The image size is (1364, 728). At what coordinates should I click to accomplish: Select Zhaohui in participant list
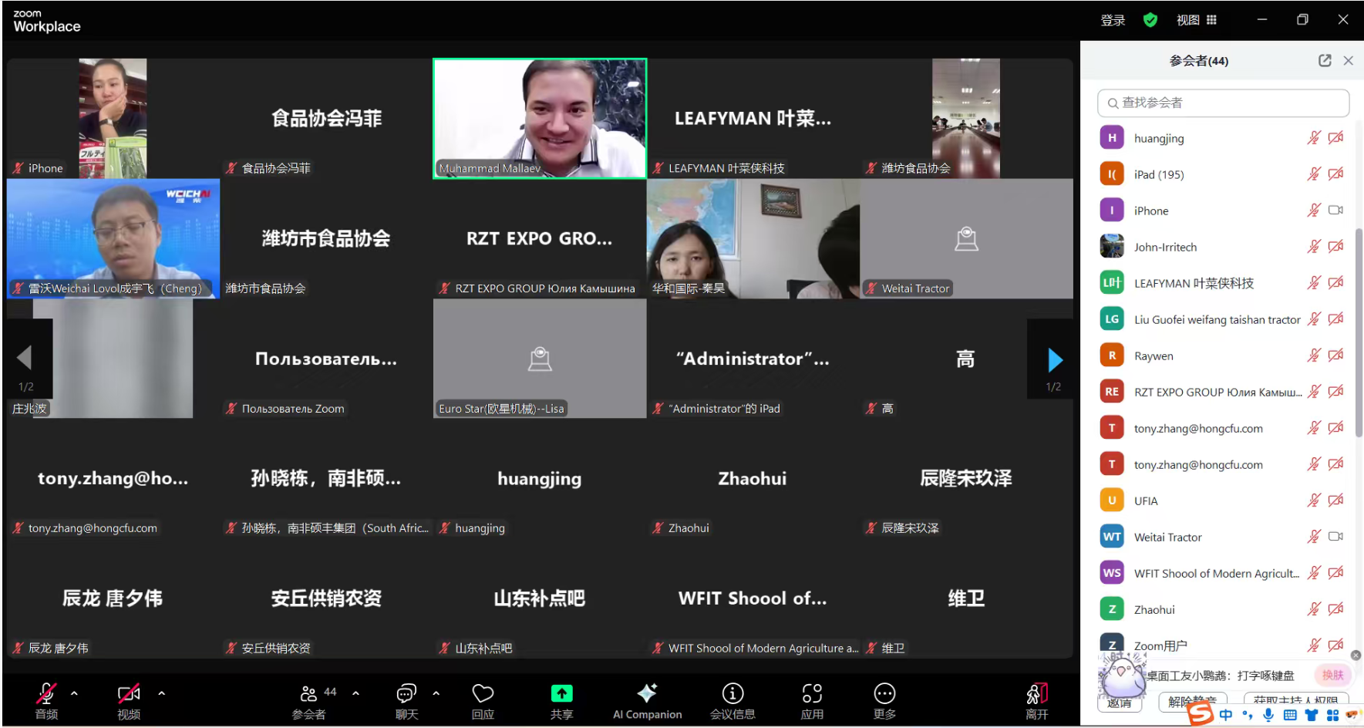pyautogui.click(x=1223, y=609)
